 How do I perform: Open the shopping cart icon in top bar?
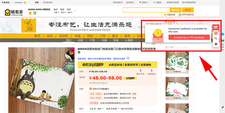(140, 3)
